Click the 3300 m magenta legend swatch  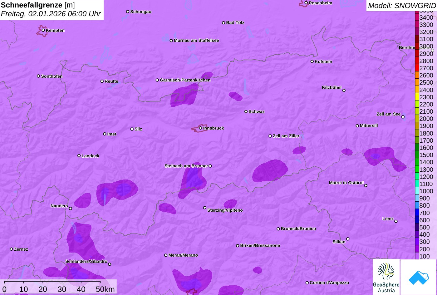point(417,24)
